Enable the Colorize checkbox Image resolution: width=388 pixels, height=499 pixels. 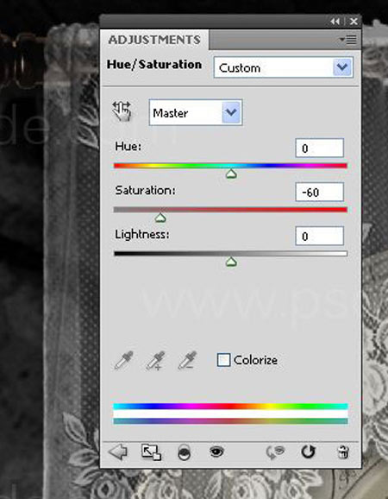coord(223,360)
